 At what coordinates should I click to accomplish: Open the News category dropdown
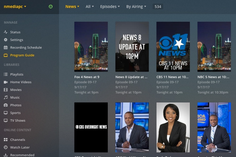(72, 6)
